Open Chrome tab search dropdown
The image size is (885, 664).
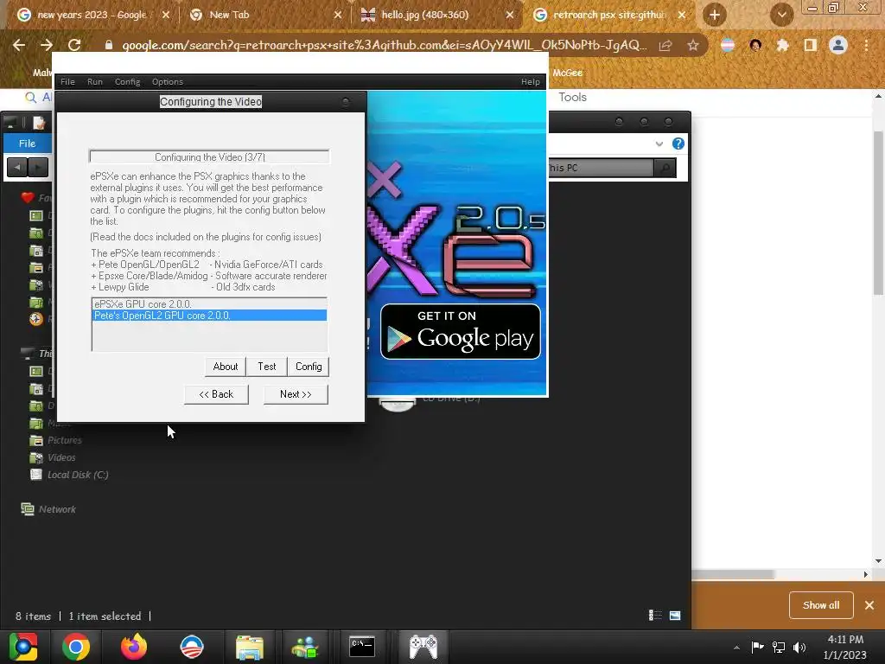pyautogui.click(x=781, y=15)
